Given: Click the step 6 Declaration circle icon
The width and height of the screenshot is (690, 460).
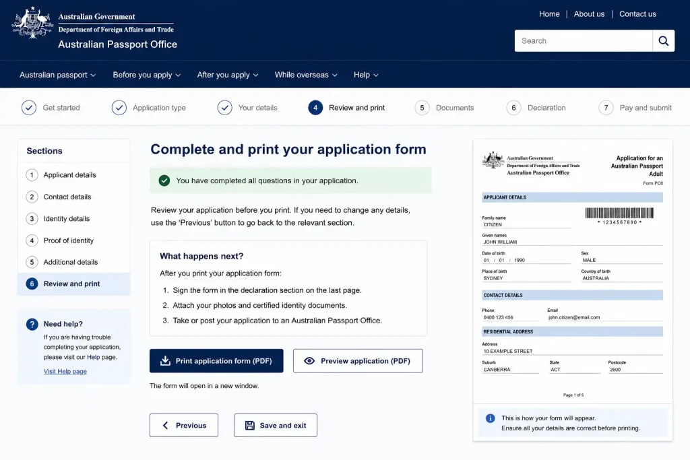Looking at the screenshot, I should pos(513,108).
